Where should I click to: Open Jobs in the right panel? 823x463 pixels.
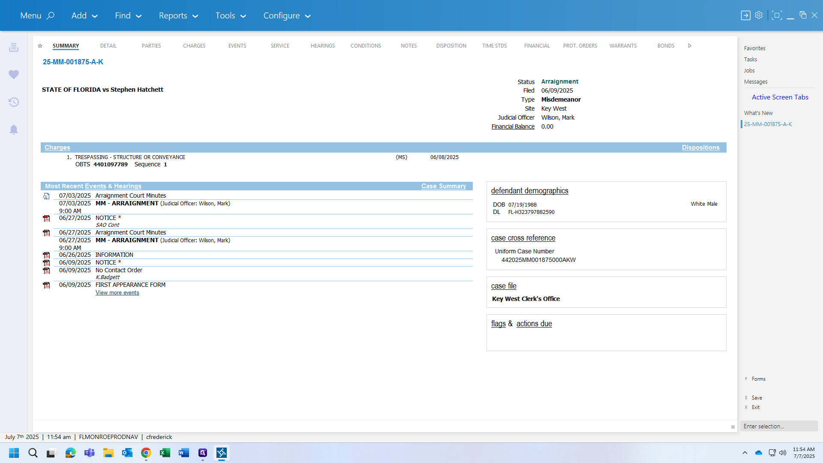[749, 71]
